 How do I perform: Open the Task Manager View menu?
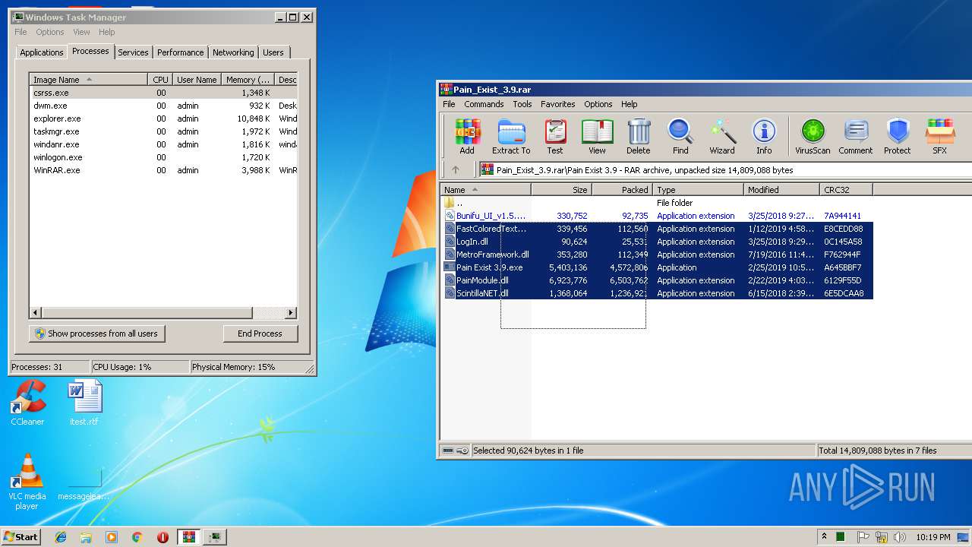pos(81,32)
